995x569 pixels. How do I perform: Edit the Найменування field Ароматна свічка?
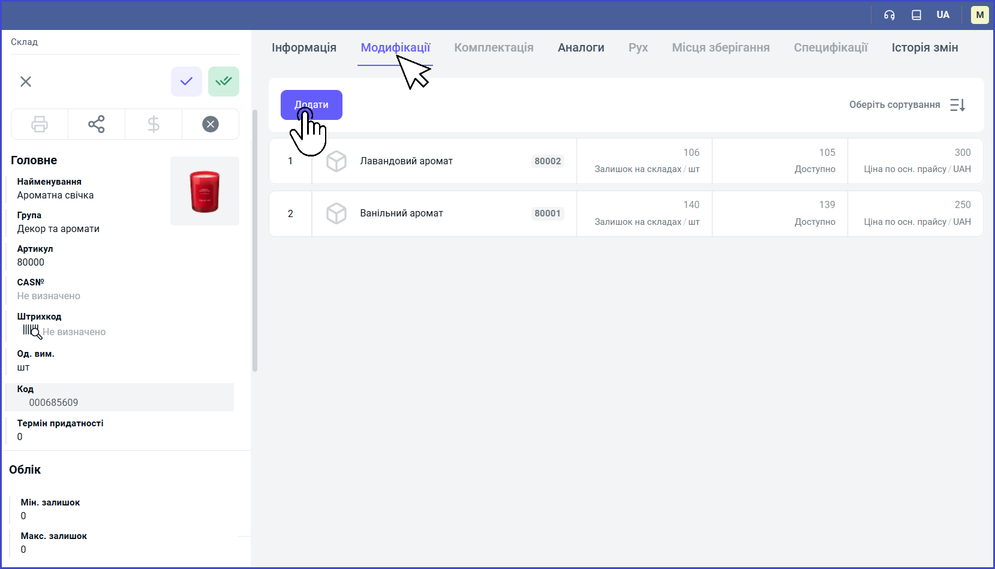(55, 195)
